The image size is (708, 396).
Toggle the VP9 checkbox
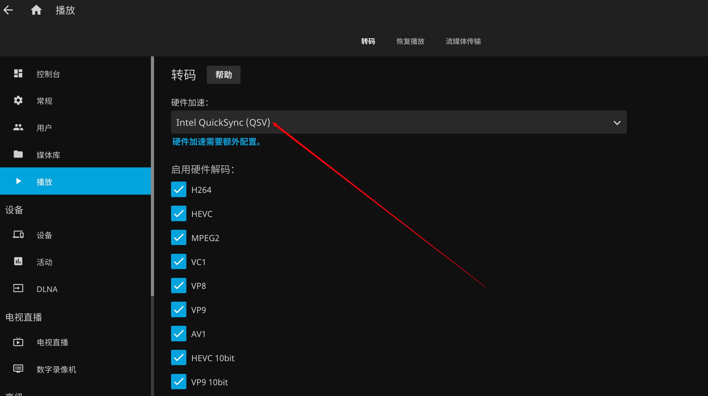pos(179,310)
